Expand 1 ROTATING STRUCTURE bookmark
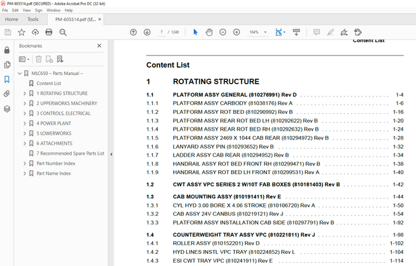 pyautogui.click(x=25, y=94)
